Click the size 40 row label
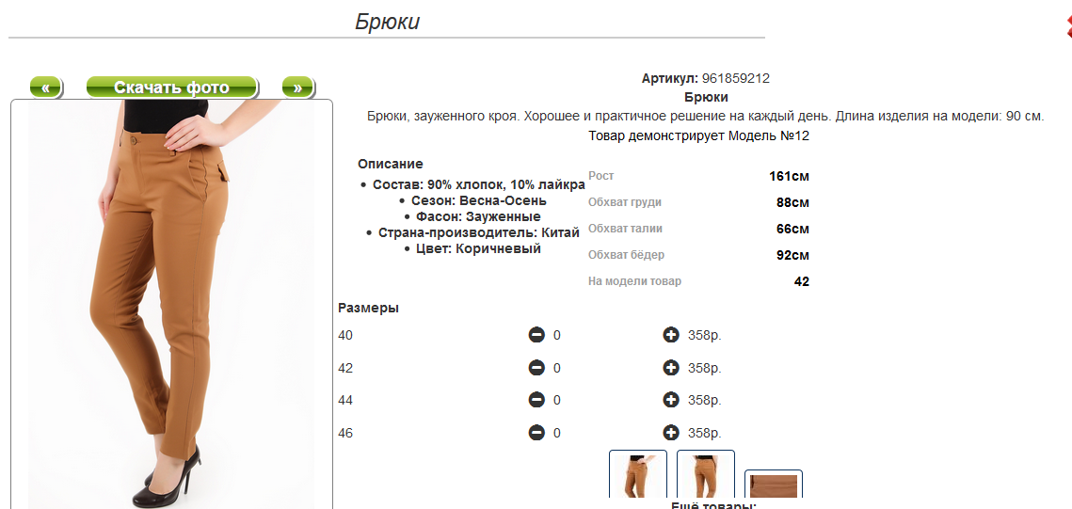 [x=345, y=336]
